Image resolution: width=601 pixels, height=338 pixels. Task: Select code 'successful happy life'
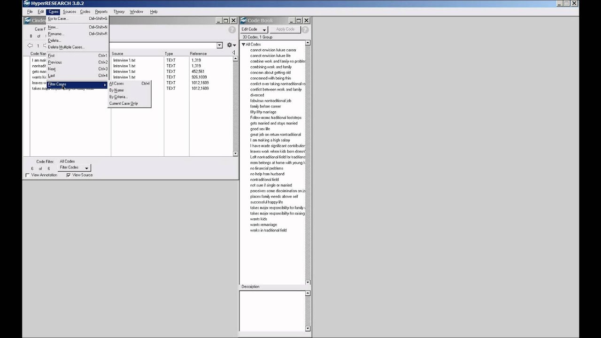tap(266, 202)
